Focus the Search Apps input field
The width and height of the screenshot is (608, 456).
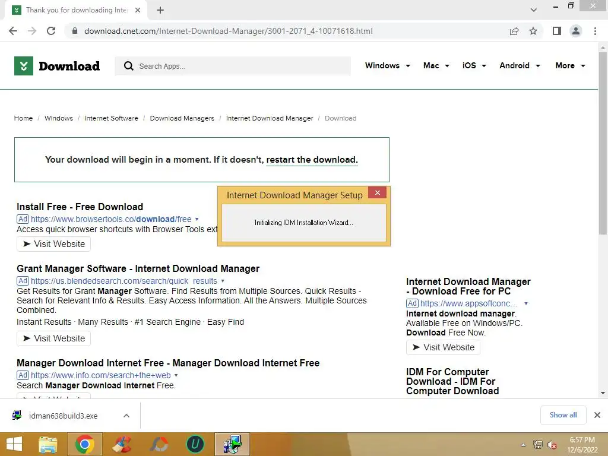[x=233, y=66]
